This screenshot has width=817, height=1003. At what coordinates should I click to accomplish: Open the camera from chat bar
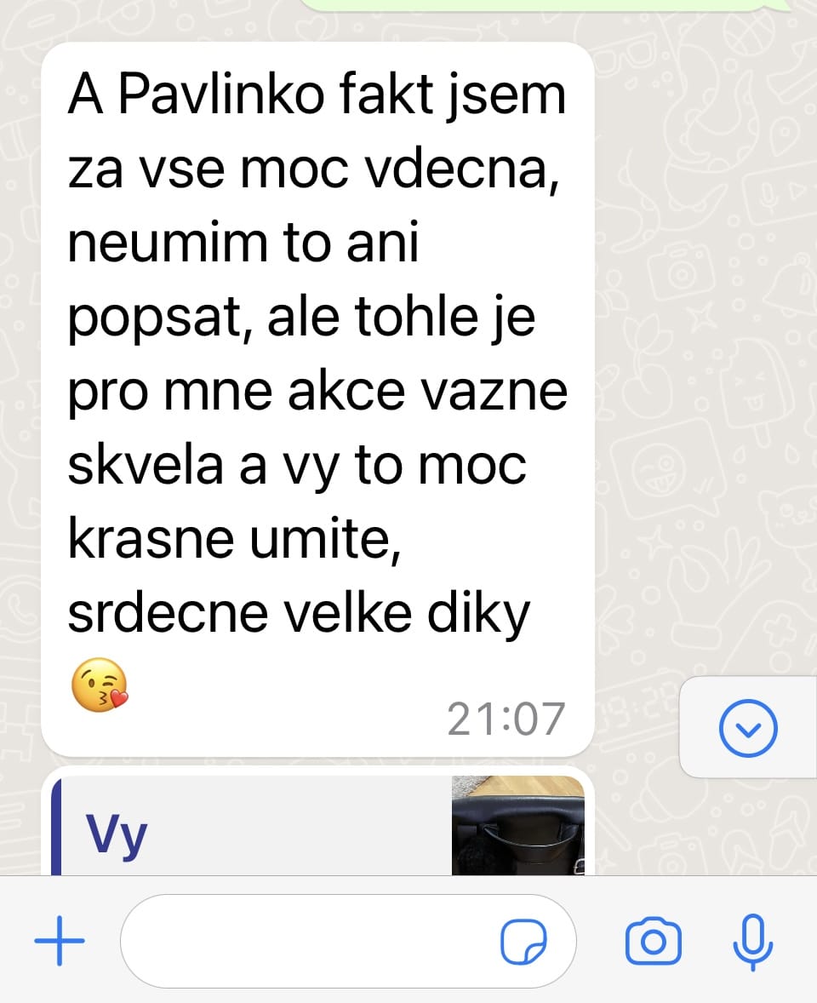tap(653, 940)
